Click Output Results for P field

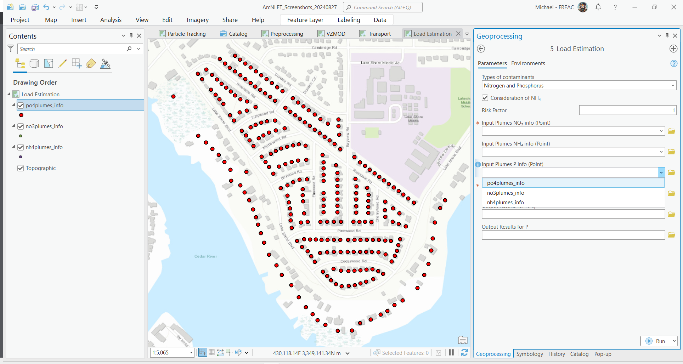(573, 235)
